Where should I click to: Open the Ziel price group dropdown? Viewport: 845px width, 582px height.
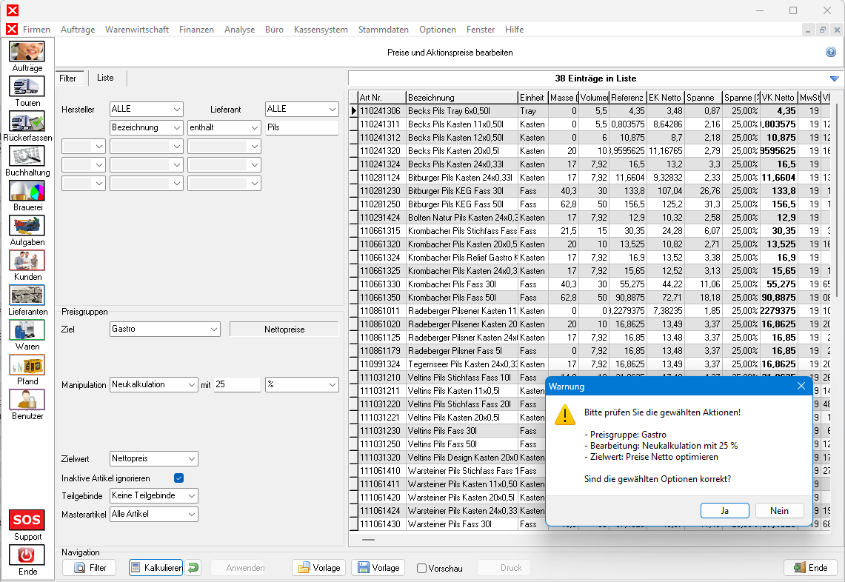(x=164, y=329)
